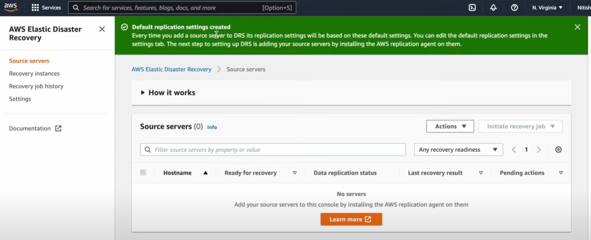The height and width of the screenshot is (240, 591).
Task: Open the Initiate recovery job dropdown
Action: [520, 126]
